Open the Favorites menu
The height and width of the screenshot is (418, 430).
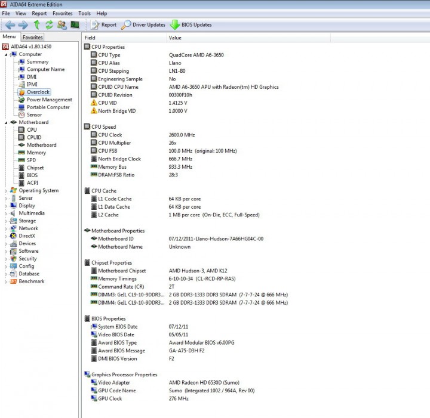point(63,13)
